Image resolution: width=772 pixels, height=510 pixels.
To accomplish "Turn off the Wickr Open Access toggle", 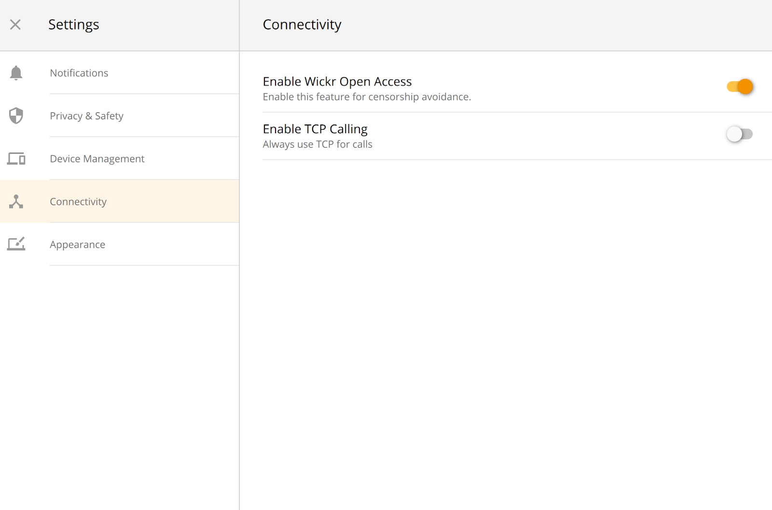I will click(740, 87).
